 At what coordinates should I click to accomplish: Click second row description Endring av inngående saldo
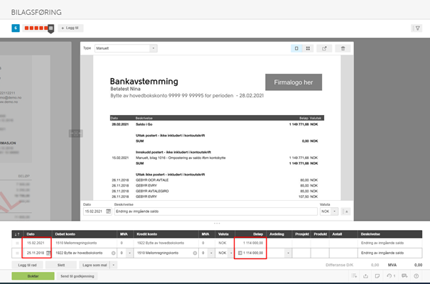389,253
